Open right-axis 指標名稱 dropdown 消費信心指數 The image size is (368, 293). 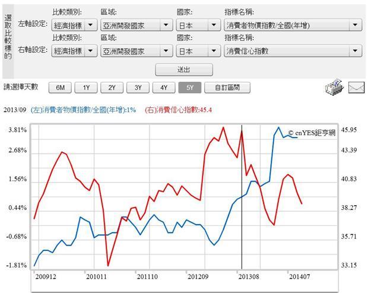click(x=293, y=51)
